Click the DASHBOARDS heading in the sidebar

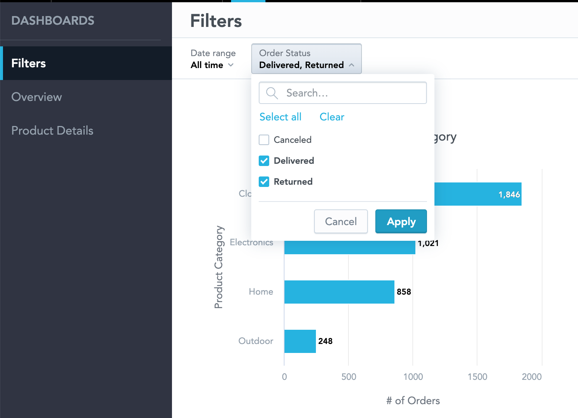point(53,21)
